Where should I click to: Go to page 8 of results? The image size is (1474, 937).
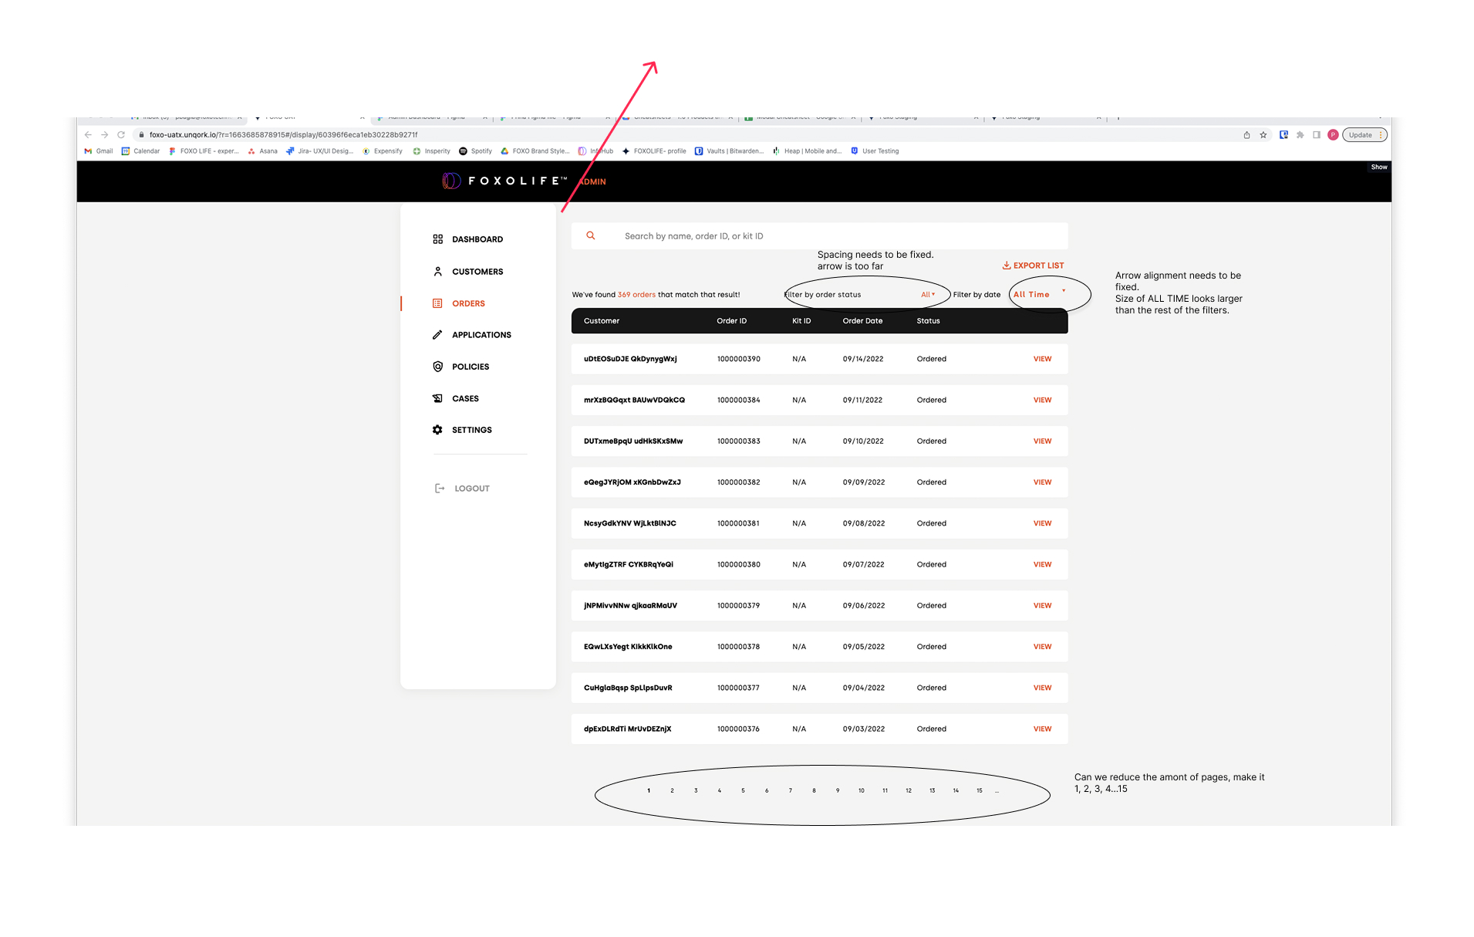814,790
